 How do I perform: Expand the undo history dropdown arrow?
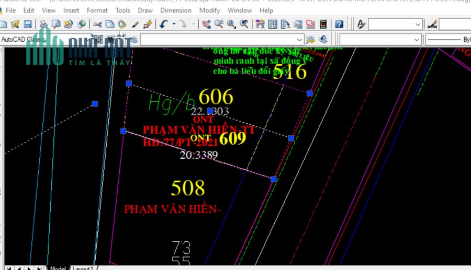(x=174, y=24)
